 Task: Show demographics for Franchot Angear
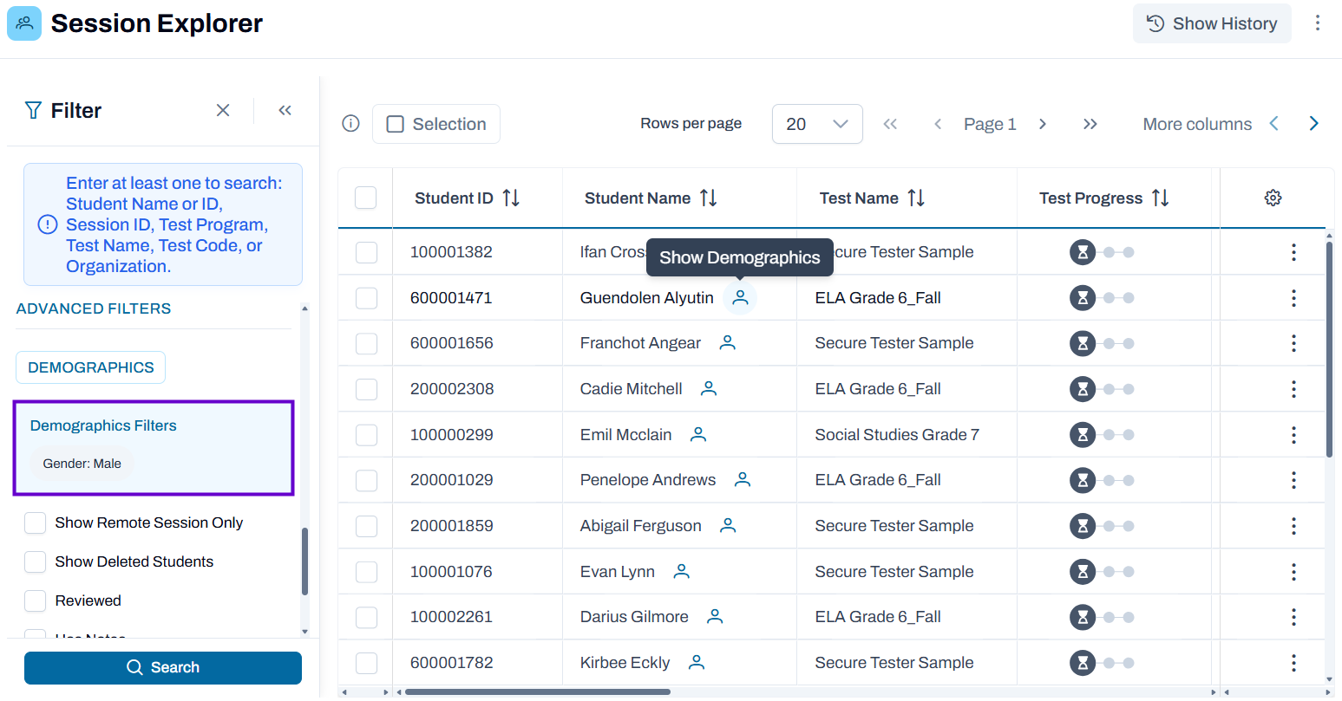click(728, 343)
